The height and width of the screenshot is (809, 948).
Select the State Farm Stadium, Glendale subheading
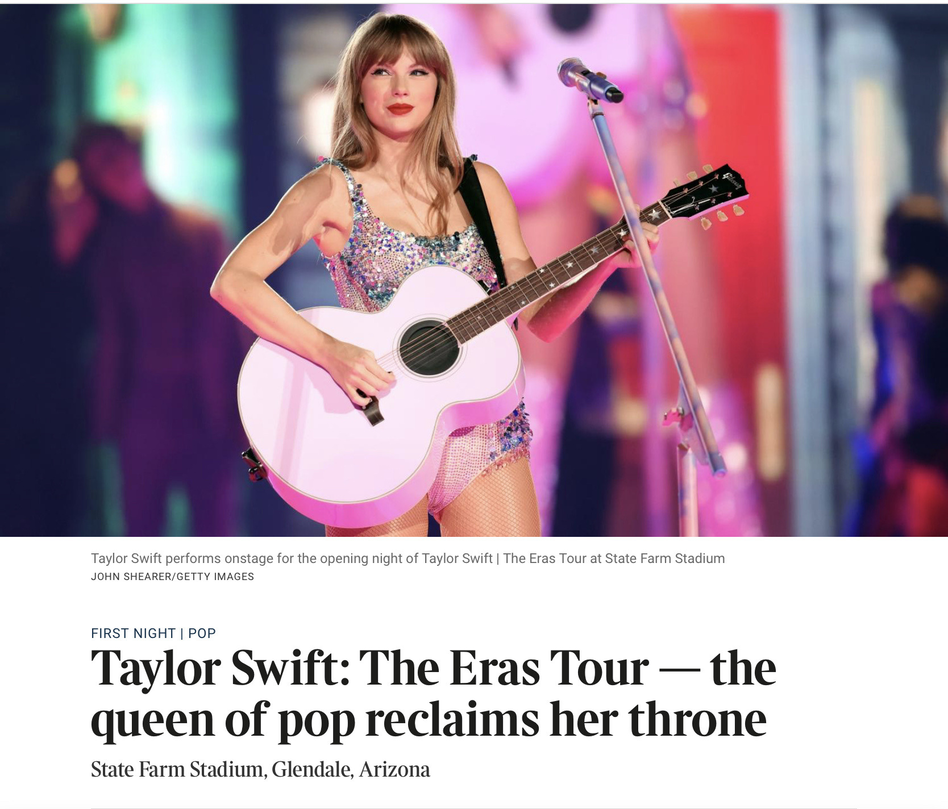(260, 770)
